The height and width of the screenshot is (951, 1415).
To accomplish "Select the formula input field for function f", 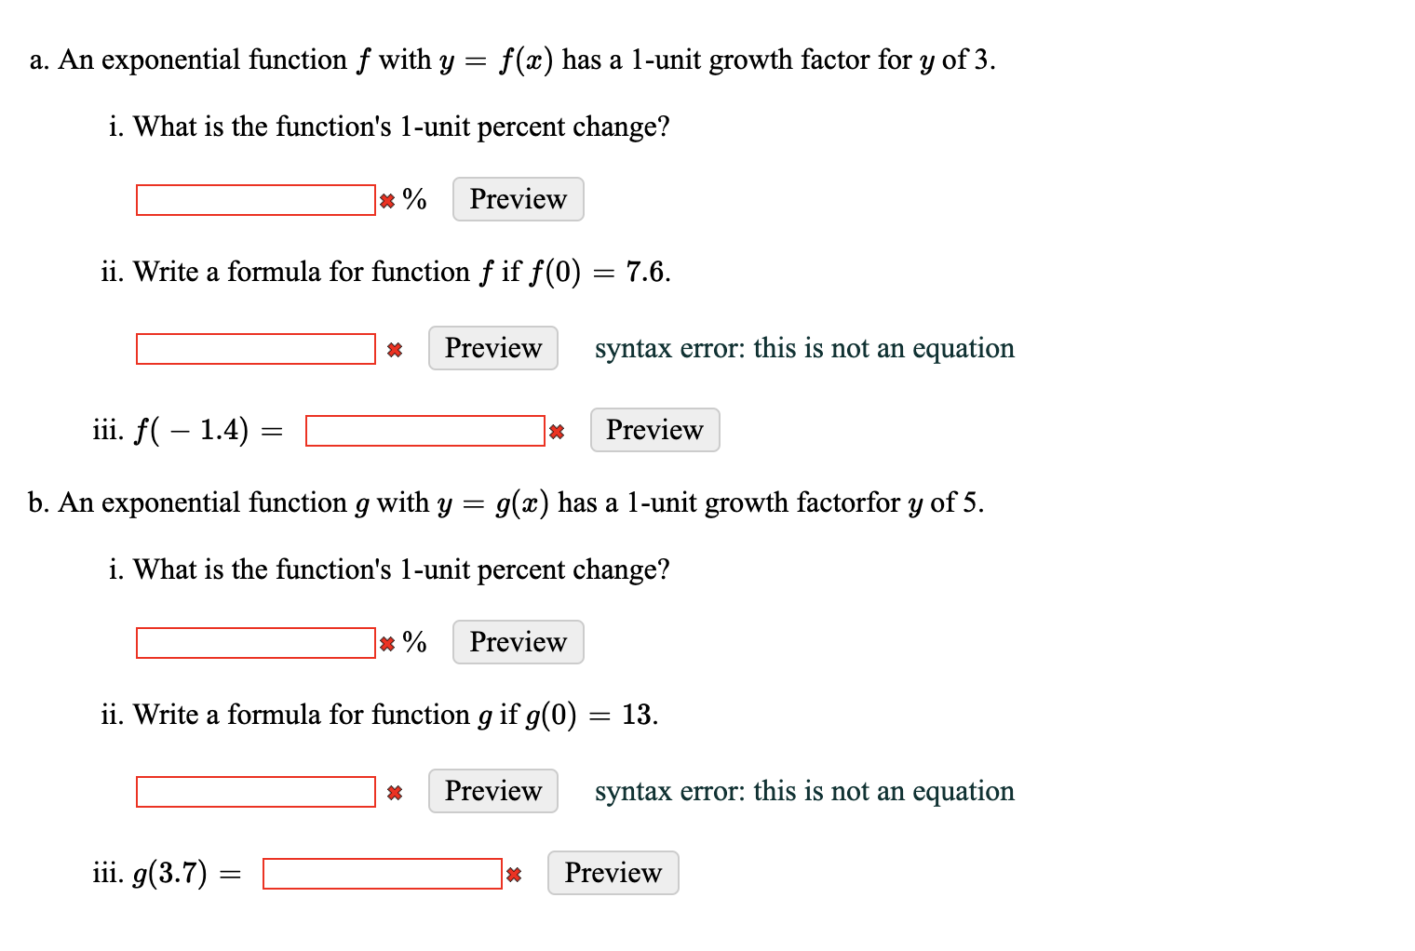I will pos(254,348).
